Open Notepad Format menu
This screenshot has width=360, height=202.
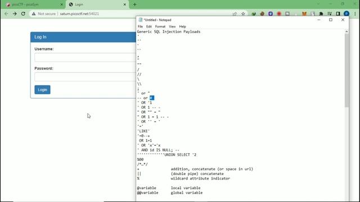160,26
